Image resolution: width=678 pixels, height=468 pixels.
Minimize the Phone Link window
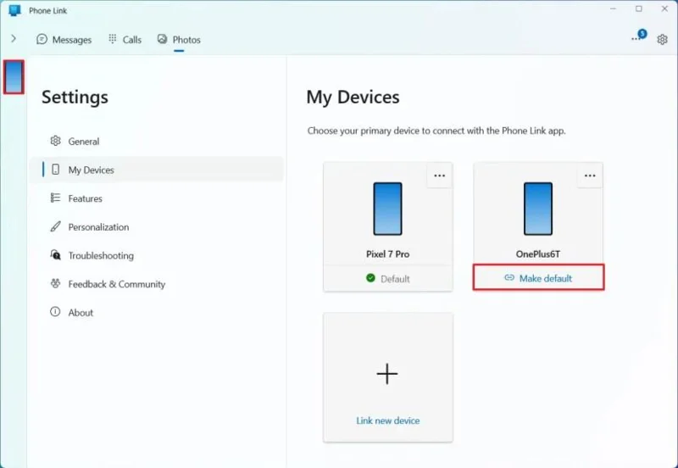tap(613, 9)
